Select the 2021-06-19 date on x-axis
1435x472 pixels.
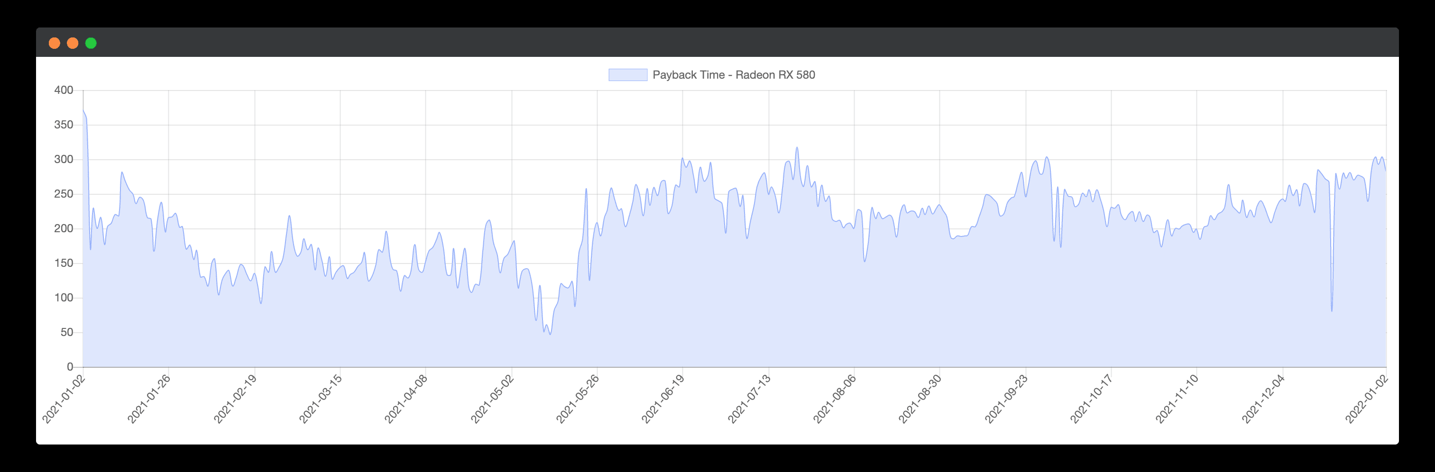662,399
